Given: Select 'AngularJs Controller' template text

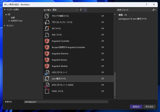Looking at the screenshot, I should pos(61,41).
